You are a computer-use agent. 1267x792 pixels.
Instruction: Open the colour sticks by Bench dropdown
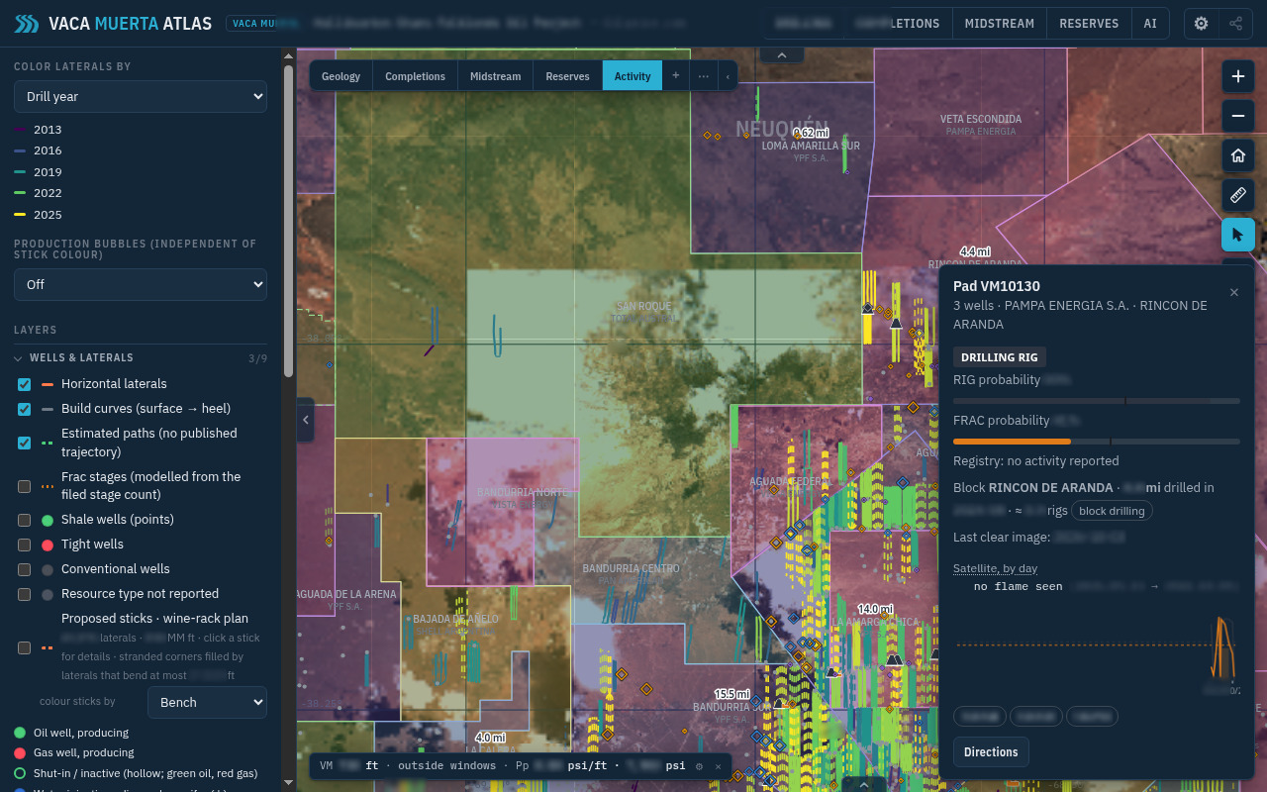[x=207, y=702]
